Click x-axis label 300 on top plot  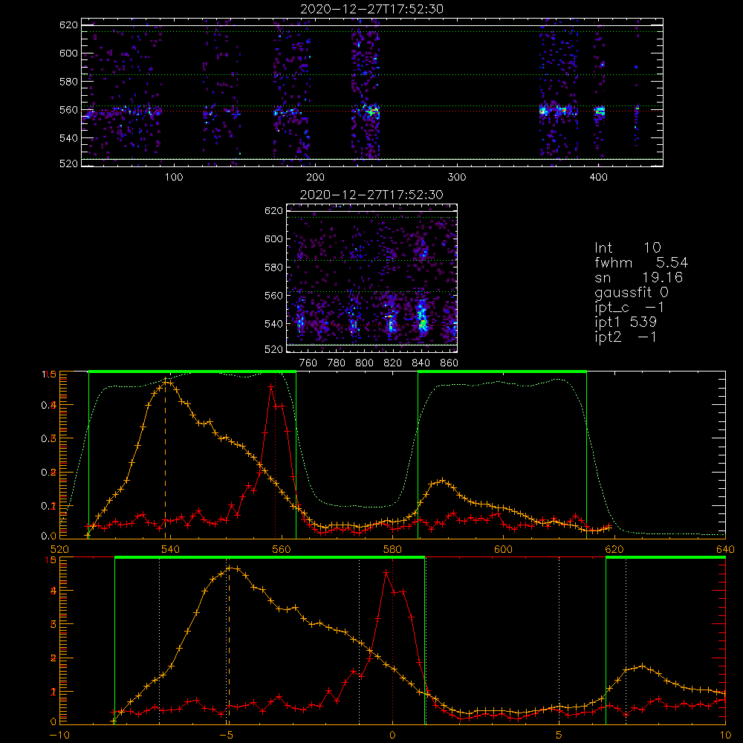point(457,178)
